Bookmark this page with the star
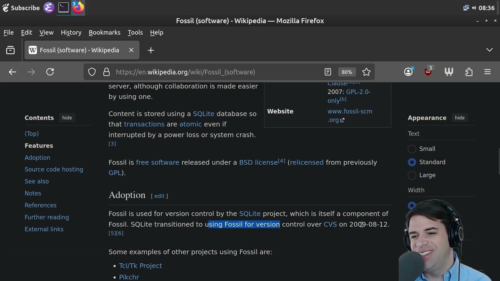Image resolution: width=500 pixels, height=281 pixels. [366, 72]
